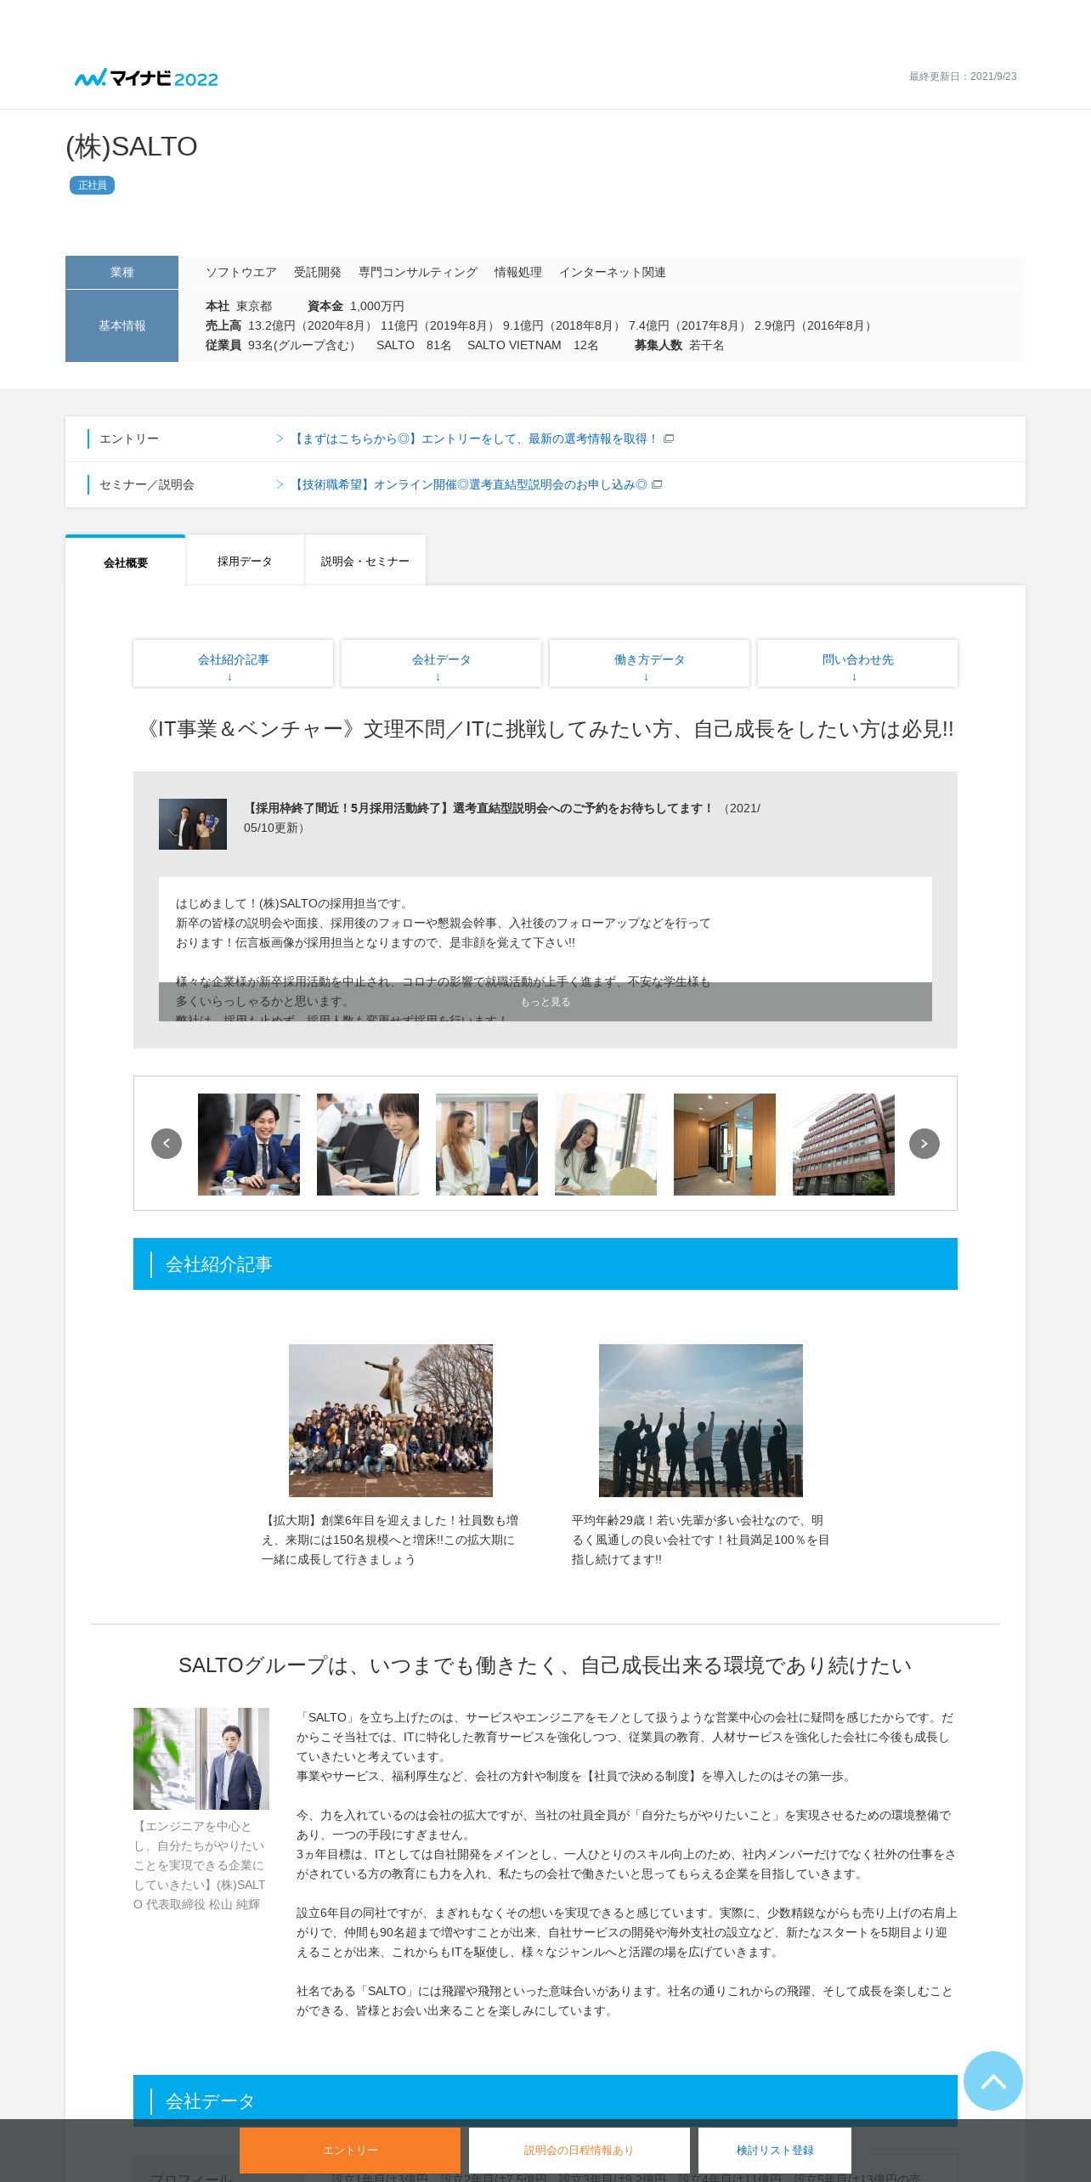Open external link icon beside エントリー link
The width and height of the screenshot is (1091, 2182).
coord(669,438)
